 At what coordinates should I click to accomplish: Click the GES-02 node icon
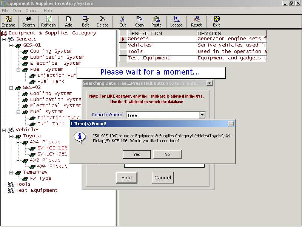[x=18, y=88]
